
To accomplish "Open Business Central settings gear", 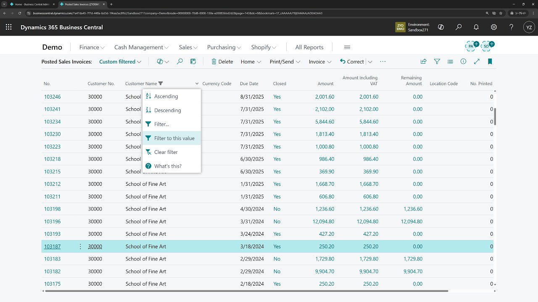I will pos(493,27).
